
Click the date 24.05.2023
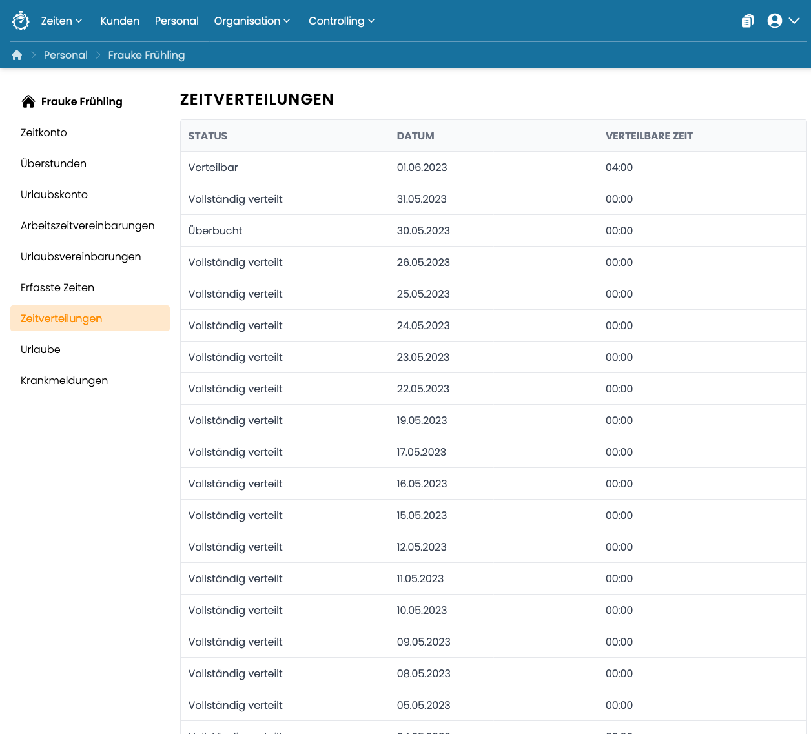pos(424,325)
